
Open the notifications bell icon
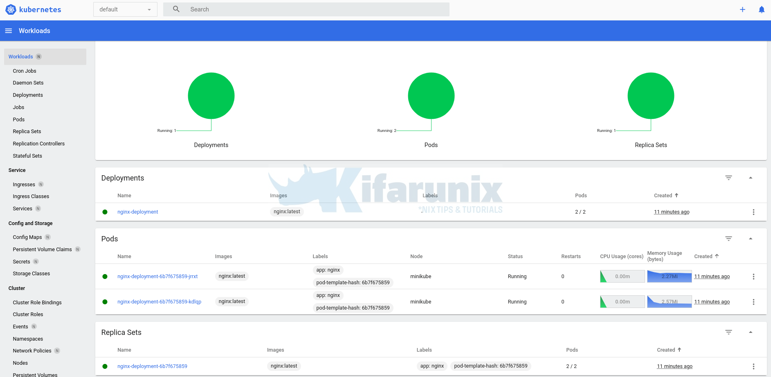pos(761,9)
